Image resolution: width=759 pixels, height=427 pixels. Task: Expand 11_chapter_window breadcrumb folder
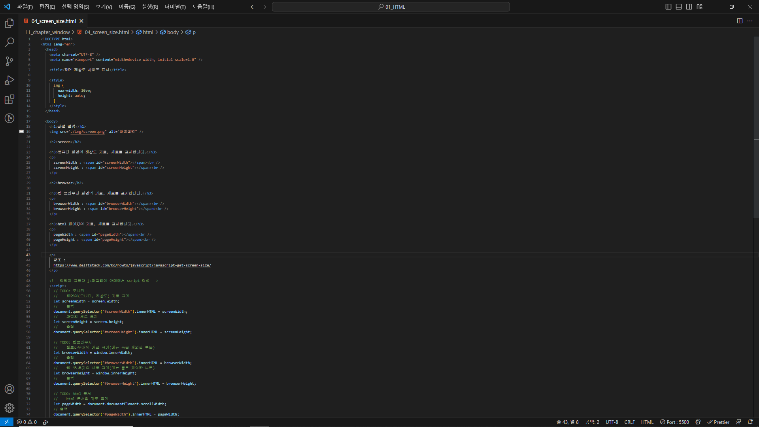47,32
